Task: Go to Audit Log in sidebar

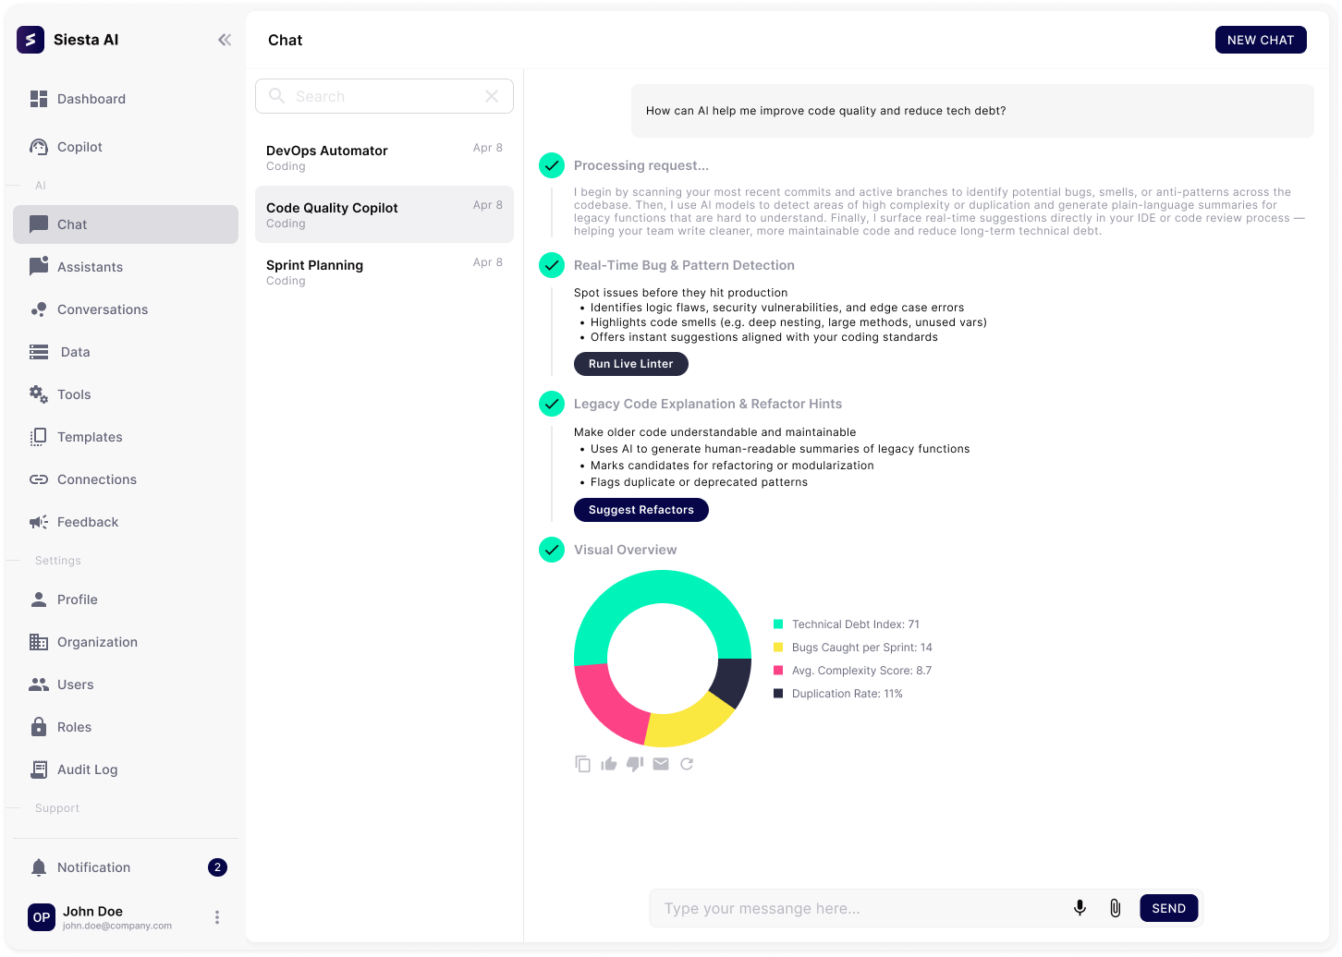Action: point(87,769)
